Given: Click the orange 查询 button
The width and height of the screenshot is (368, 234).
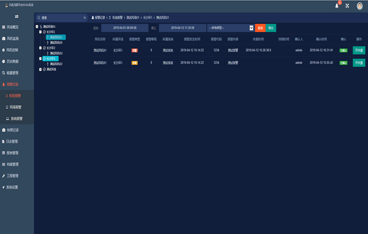Looking at the screenshot, I should pos(261,28).
